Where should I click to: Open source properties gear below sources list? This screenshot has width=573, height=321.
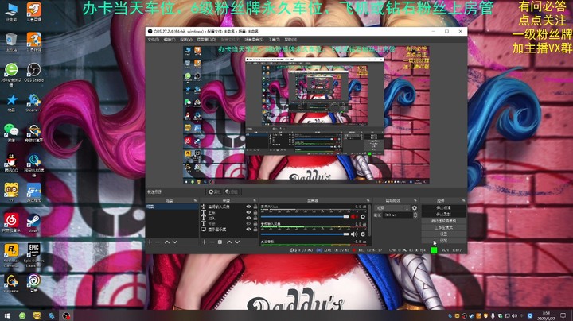click(x=220, y=242)
